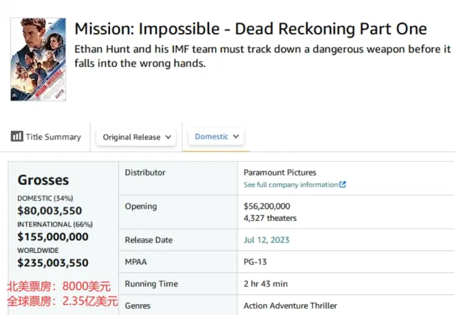457x315 pixels.
Task: Follow the Jul 12, 2023 release date link
Action: (x=267, y=240)
